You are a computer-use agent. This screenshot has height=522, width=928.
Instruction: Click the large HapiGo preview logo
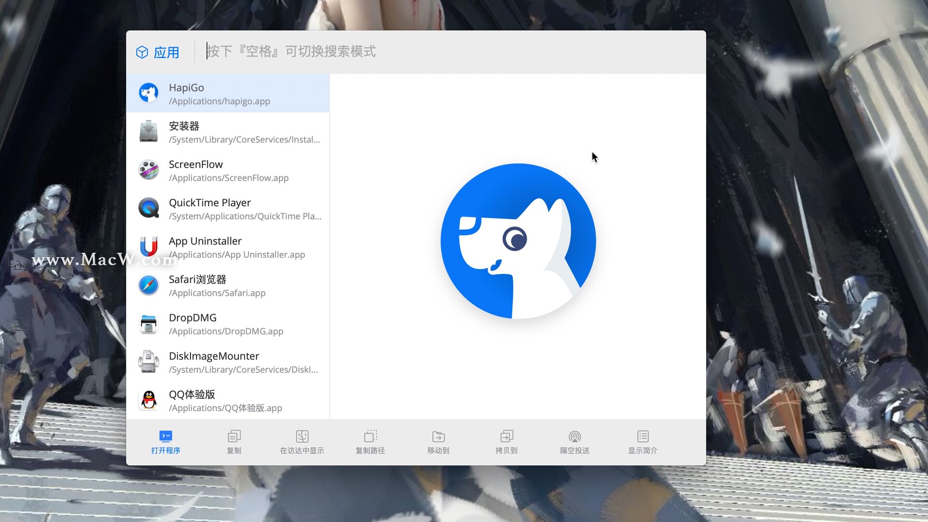pyautogui.click(x=518, y=241)
